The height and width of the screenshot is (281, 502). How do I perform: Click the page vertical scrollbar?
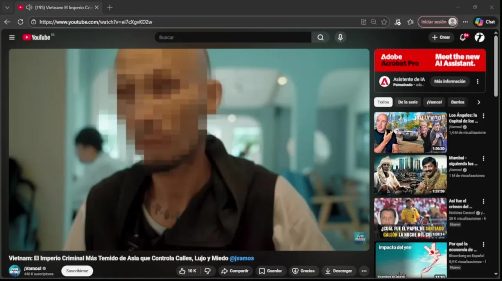click(x=496, y=66)
